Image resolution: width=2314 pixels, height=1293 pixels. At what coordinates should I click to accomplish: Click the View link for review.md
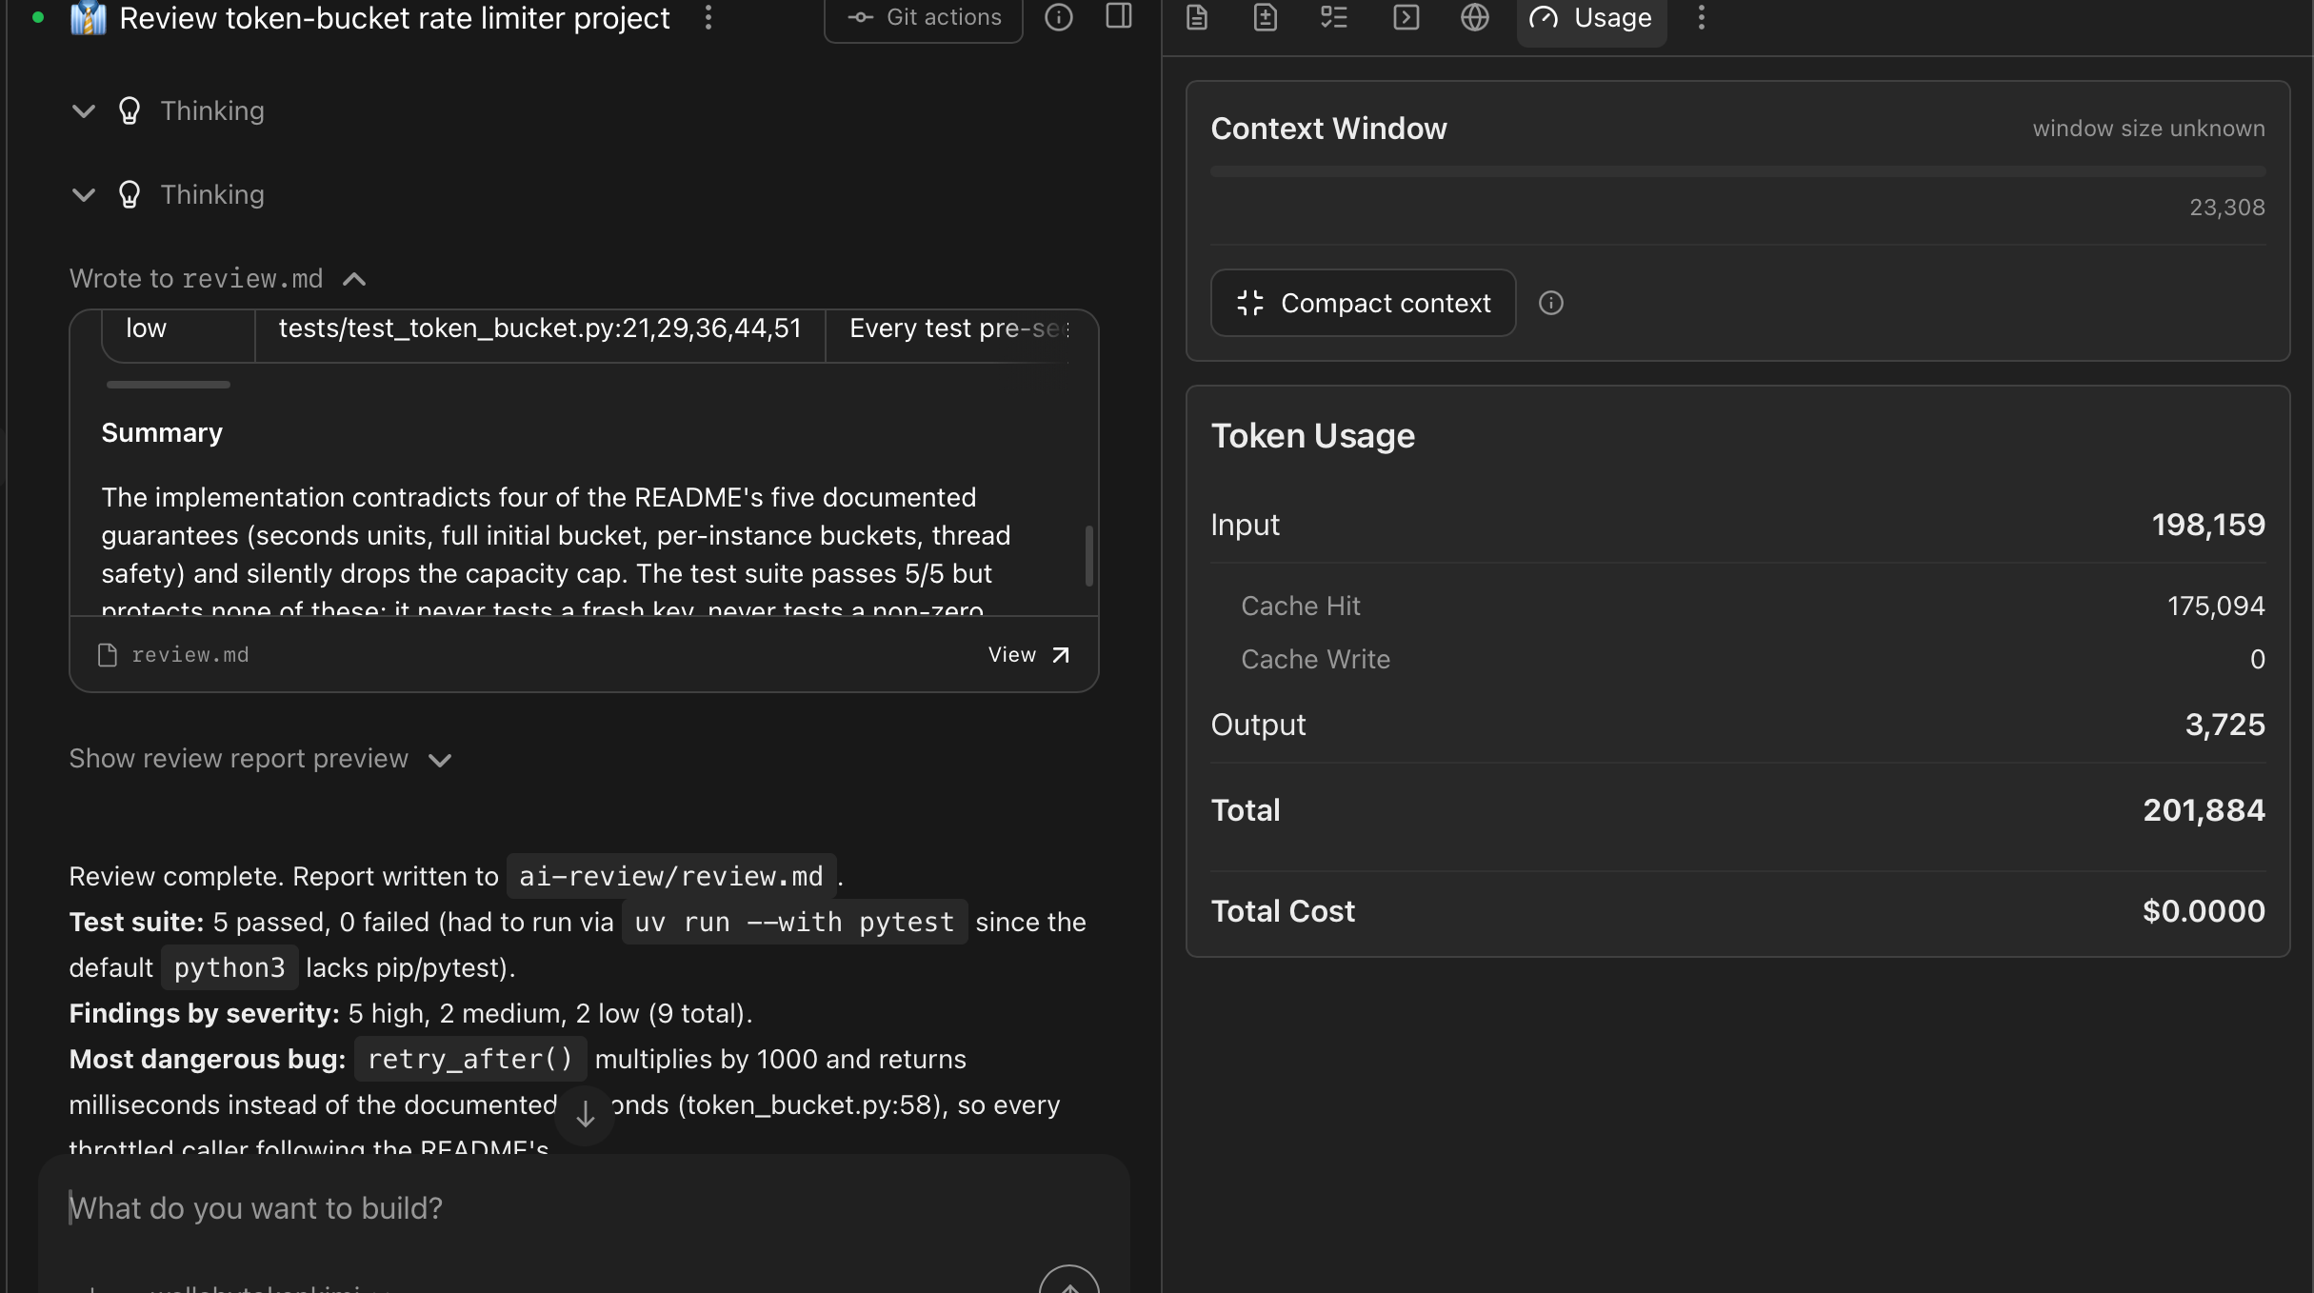(1029, 655)
